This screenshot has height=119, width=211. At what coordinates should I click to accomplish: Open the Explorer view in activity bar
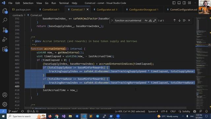(x=5, y=11)
